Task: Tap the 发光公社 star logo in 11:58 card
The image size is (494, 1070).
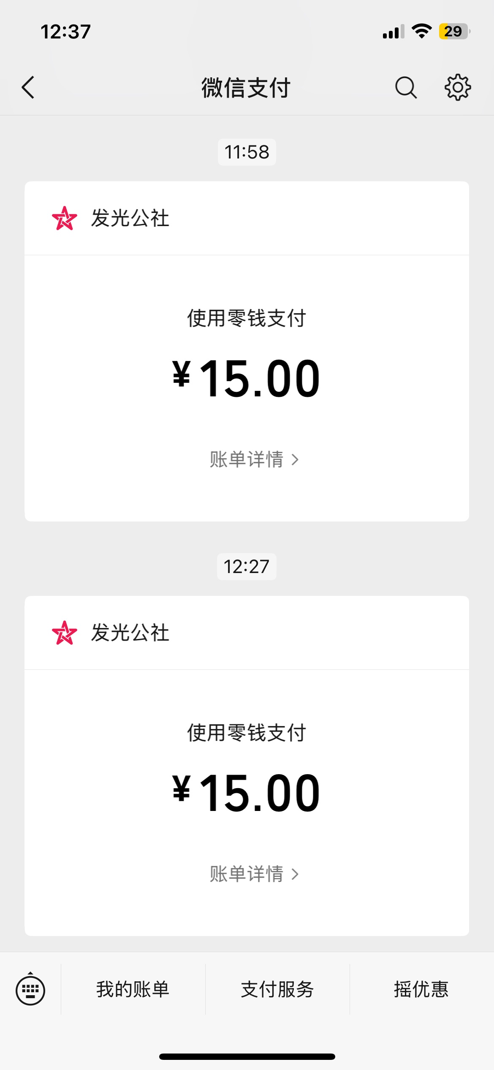Action: 65,218
